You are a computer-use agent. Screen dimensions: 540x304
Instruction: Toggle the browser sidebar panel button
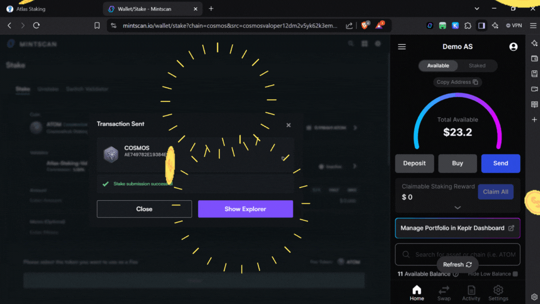coord(481,26)
